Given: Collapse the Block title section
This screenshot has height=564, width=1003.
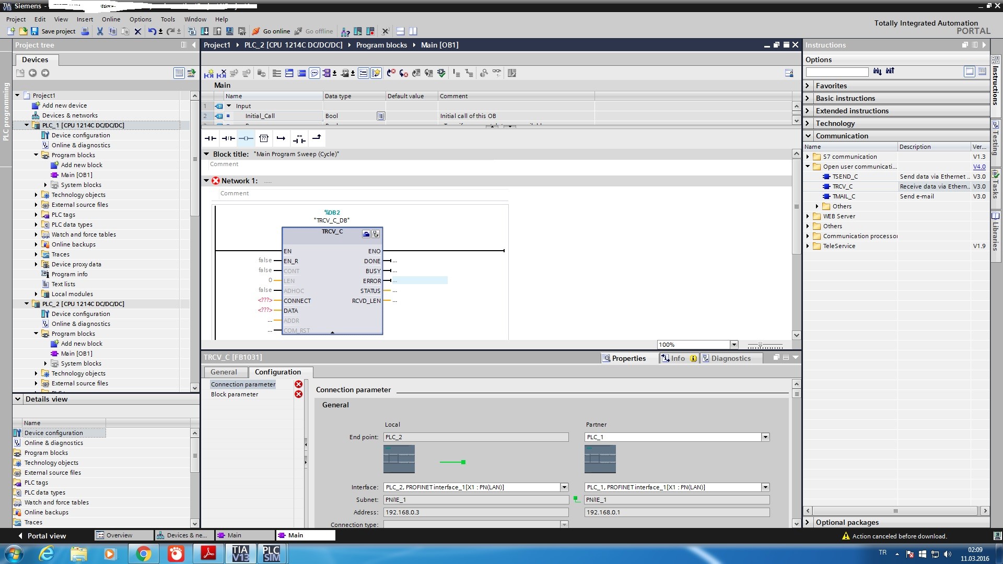Looking at the screenshot, I should (206, 154).
